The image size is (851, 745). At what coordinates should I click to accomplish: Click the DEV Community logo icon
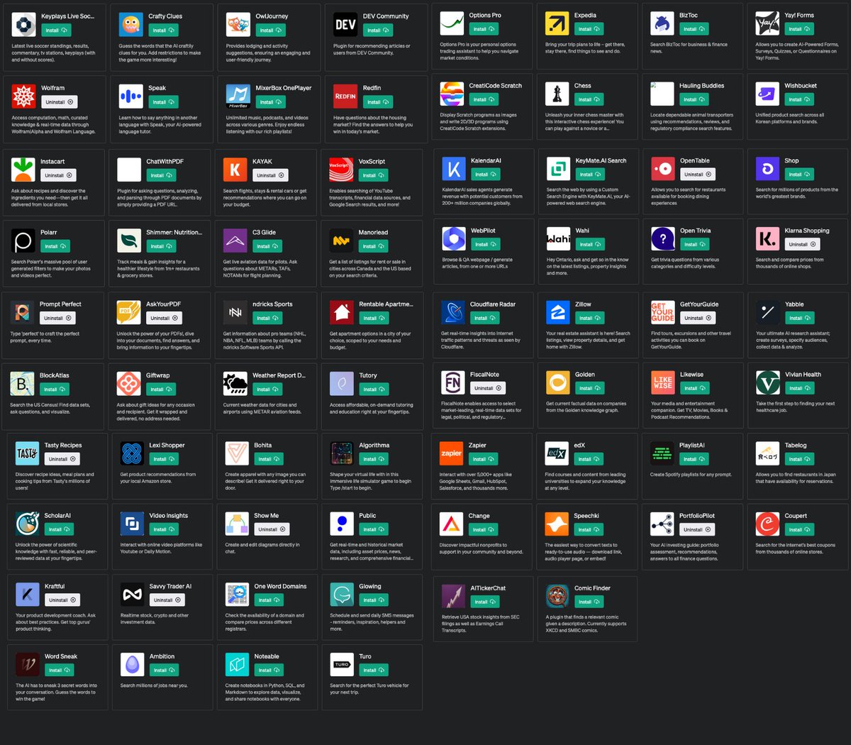[345, 24]
